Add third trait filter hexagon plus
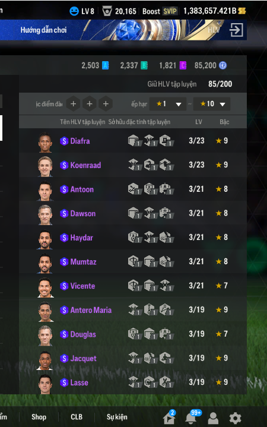Viewport: 267px width, 427px height. pos(106,104)
